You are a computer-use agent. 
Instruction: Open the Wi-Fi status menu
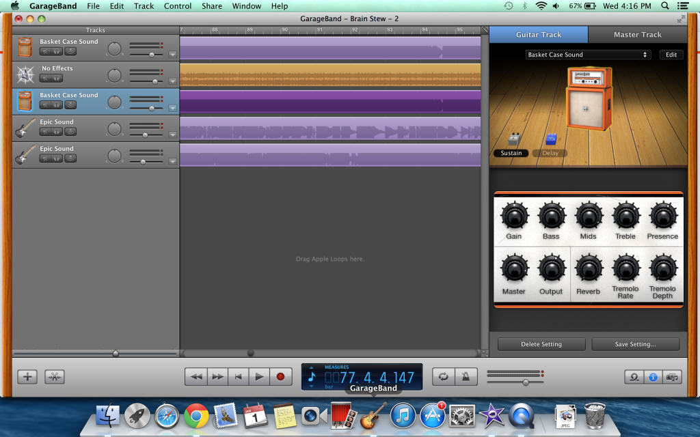541,5
